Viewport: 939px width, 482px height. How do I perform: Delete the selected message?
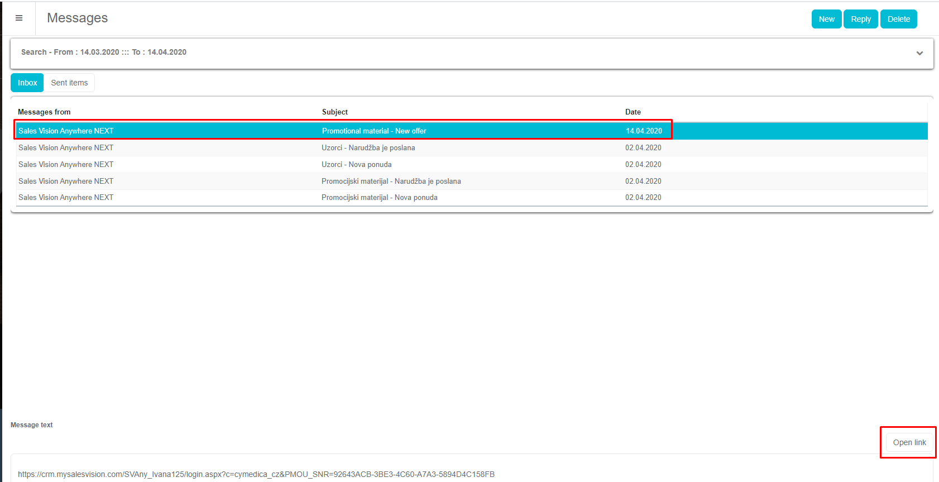click(x=898, y=19)
